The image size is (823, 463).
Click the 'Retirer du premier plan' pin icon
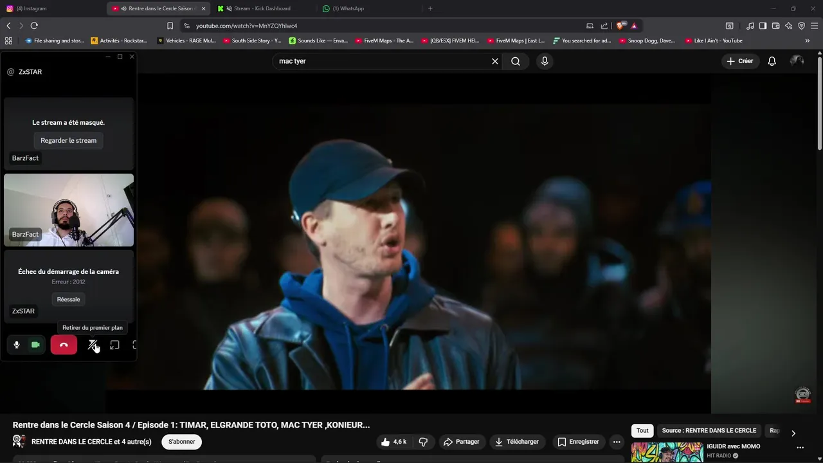[x=93, y=345]
